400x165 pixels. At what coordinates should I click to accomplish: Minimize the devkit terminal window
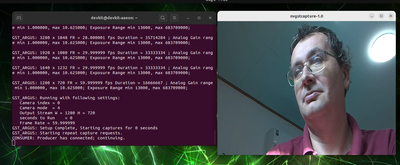[x=188, y=18]
